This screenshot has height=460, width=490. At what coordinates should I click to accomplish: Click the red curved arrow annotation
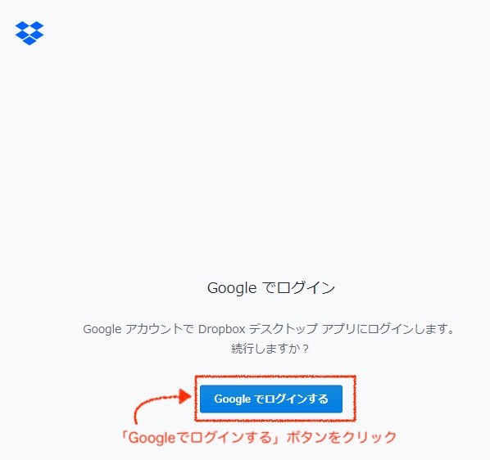(x=162, y=408)
